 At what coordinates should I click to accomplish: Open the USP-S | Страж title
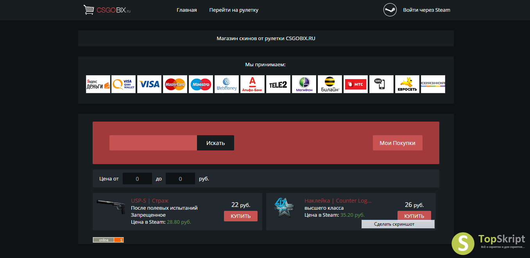[150, 201]
